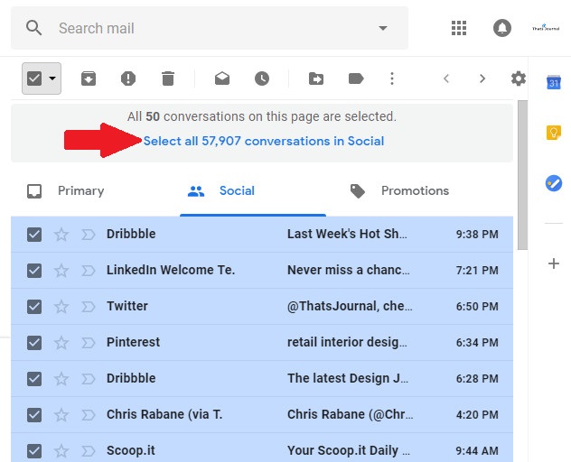Switch to the Social tab
This screenshot has width=571, height=462.
[221, 190]
